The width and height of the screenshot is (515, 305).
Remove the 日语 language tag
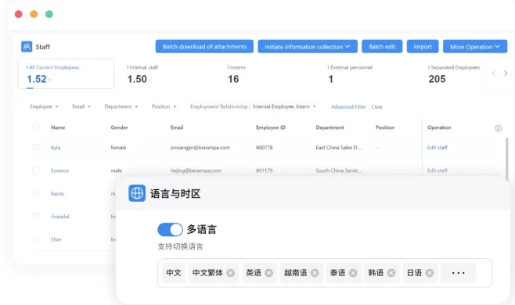pos(429,273)
